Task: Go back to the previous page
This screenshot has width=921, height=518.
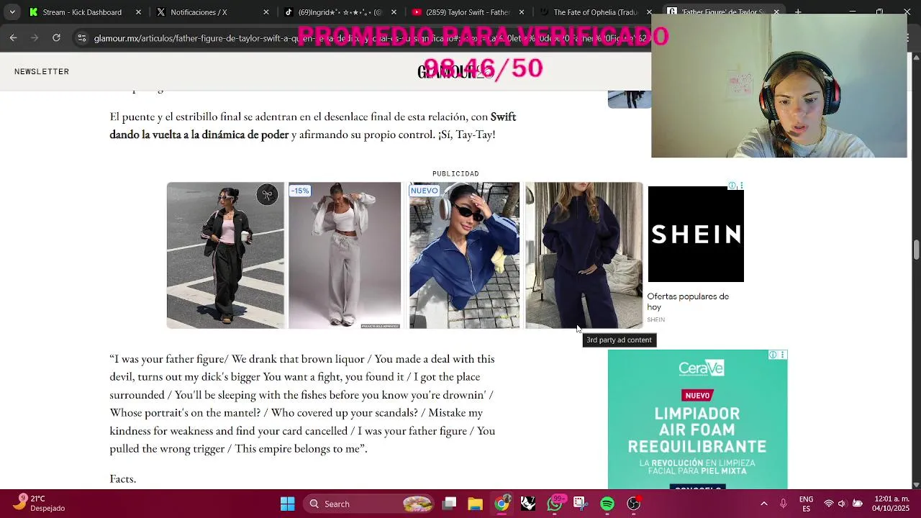Action: (x=14, y=37)
